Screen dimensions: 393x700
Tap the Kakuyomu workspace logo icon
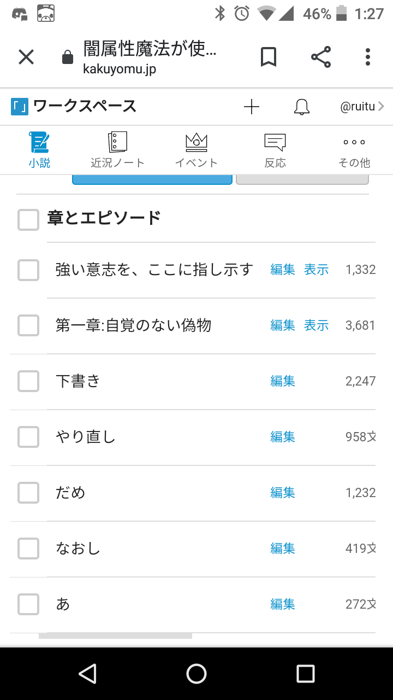[x=19, y=106]
